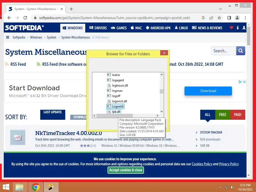This screenshot has height=192, width=256.
Task: Filter listings by FREE
Action: [x=222, y=114]
